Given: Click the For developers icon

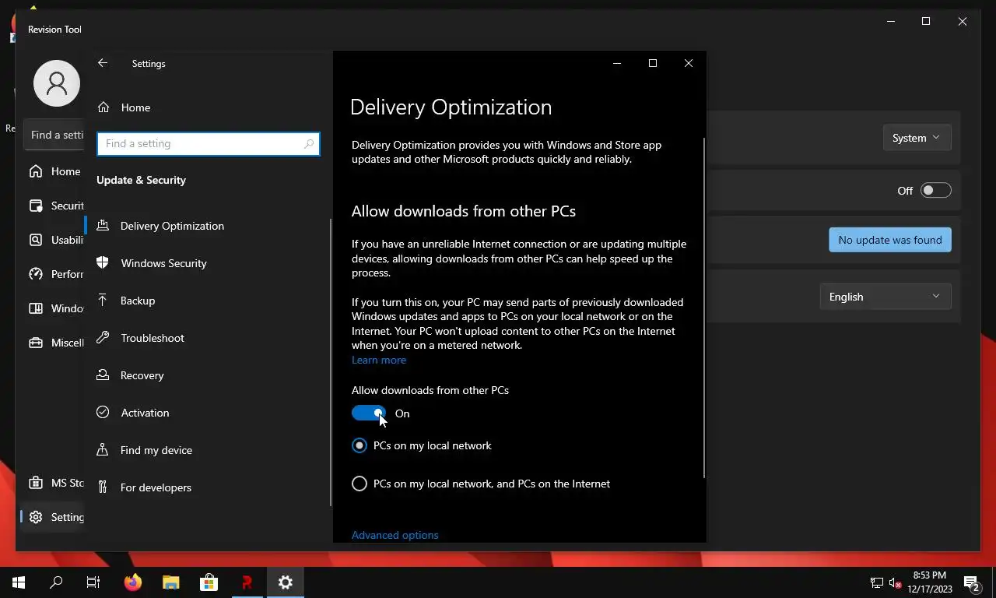Looking at the screenshot, I should (103, 487).
